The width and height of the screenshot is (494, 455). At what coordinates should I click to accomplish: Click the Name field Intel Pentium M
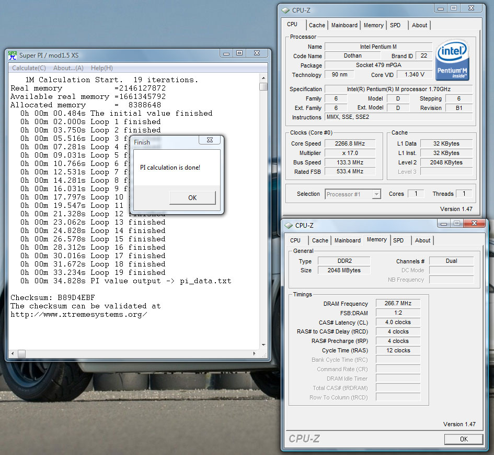[378, 47]
